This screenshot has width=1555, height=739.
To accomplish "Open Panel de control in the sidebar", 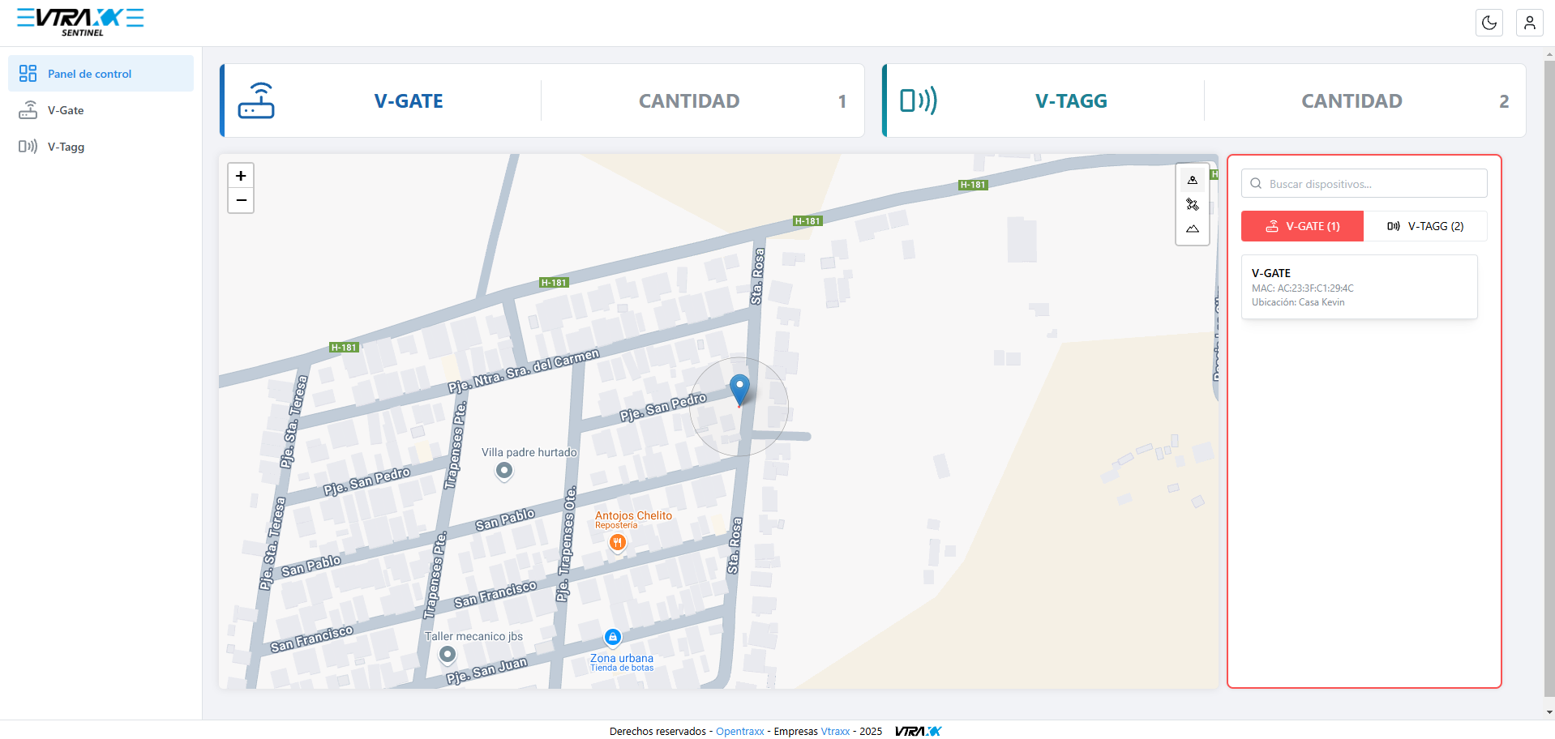I will click(x=101, y=74).
